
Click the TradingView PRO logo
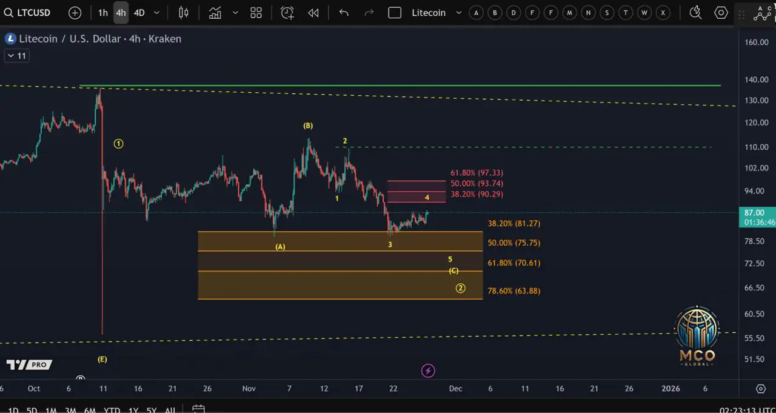coord(29,364)
